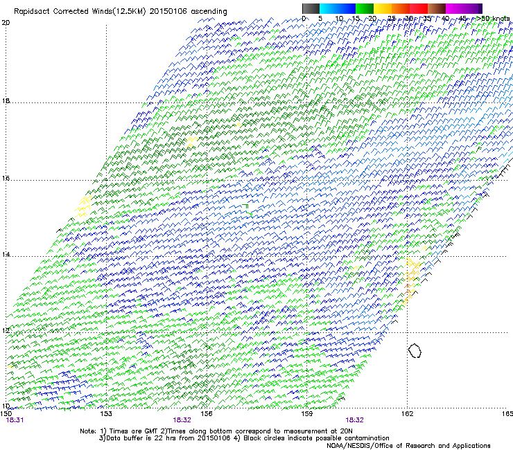The width and height of the screenshot is (513, 450).
Task: Click the '18:32' time label right of 159
Action: point(355,420)
